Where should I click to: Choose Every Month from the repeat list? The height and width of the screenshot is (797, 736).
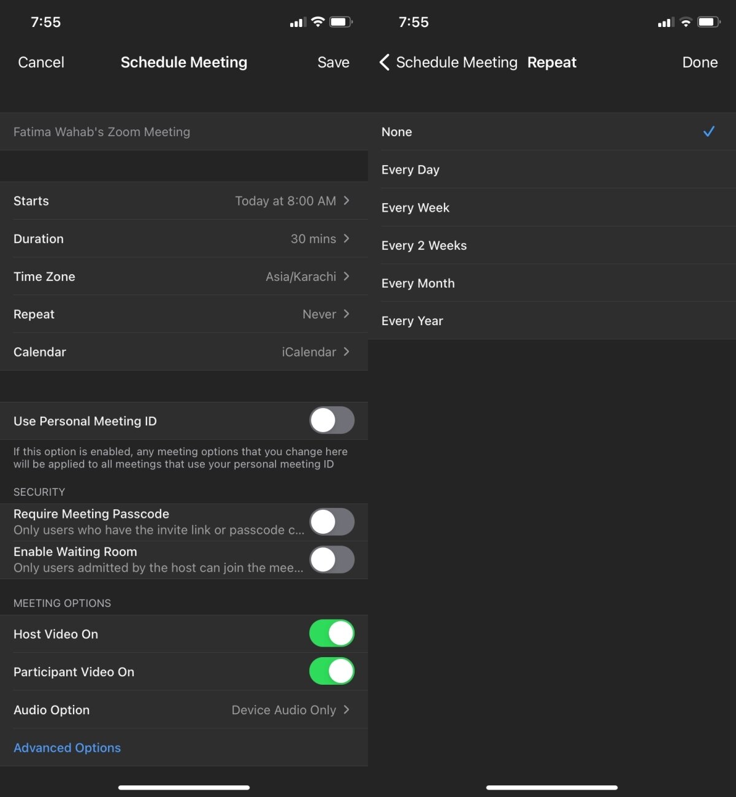[418, 283]
